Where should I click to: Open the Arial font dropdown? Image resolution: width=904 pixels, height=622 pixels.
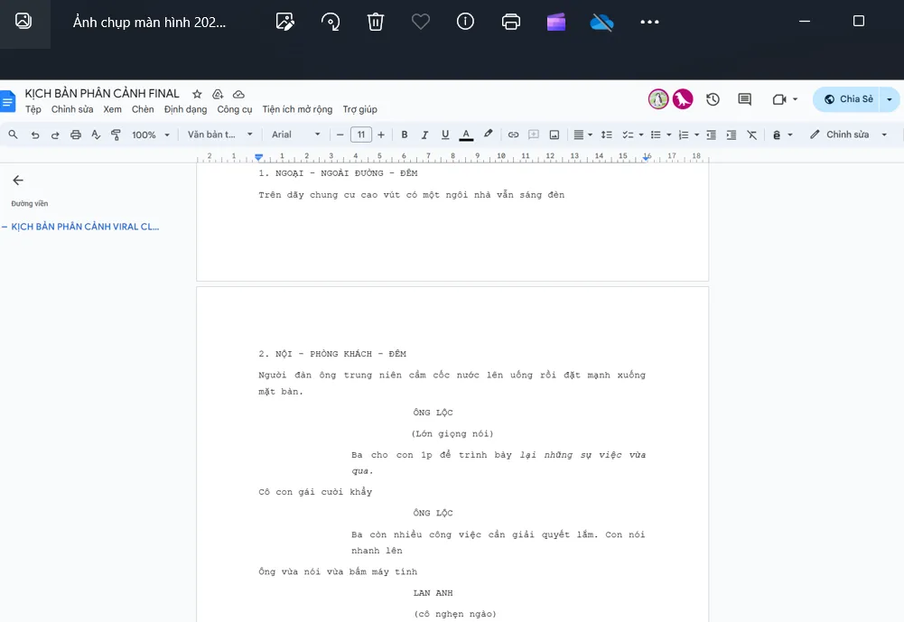tap(295, 135)
